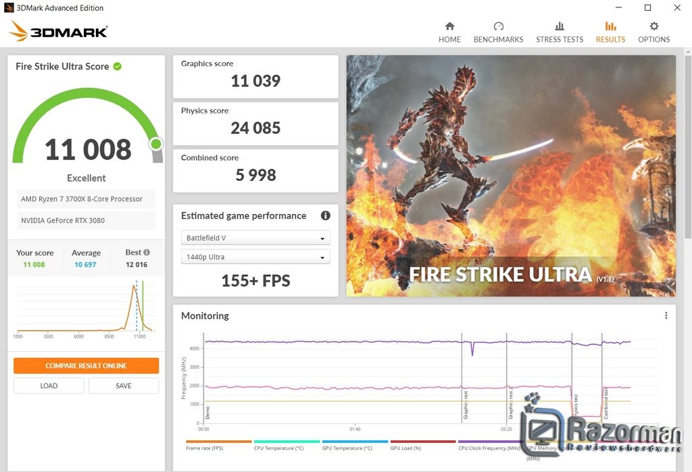
Task: Minimize the 3DMark window
Action: click(619, 7)
